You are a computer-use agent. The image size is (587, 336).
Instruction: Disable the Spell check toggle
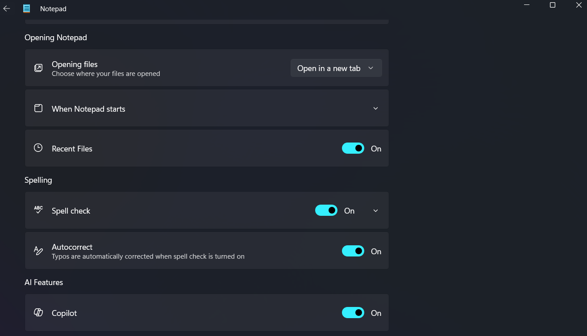pyautogui.click(x=326, y=210)
